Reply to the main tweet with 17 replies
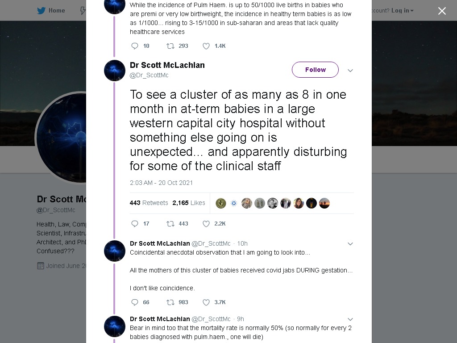This screenshot has height=343, width=457. 135,224
